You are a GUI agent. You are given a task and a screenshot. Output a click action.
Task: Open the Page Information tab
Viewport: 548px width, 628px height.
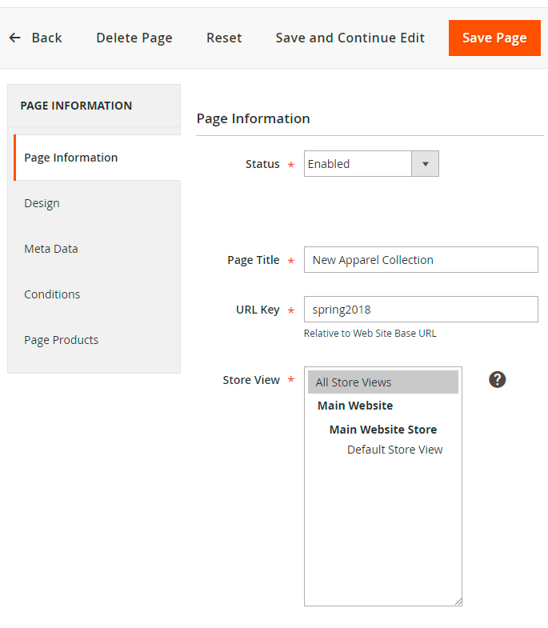71,158
